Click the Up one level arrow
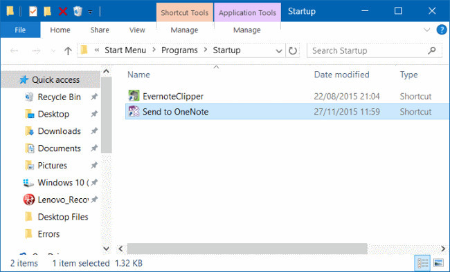The image size is (450, 272). [68, 50]
